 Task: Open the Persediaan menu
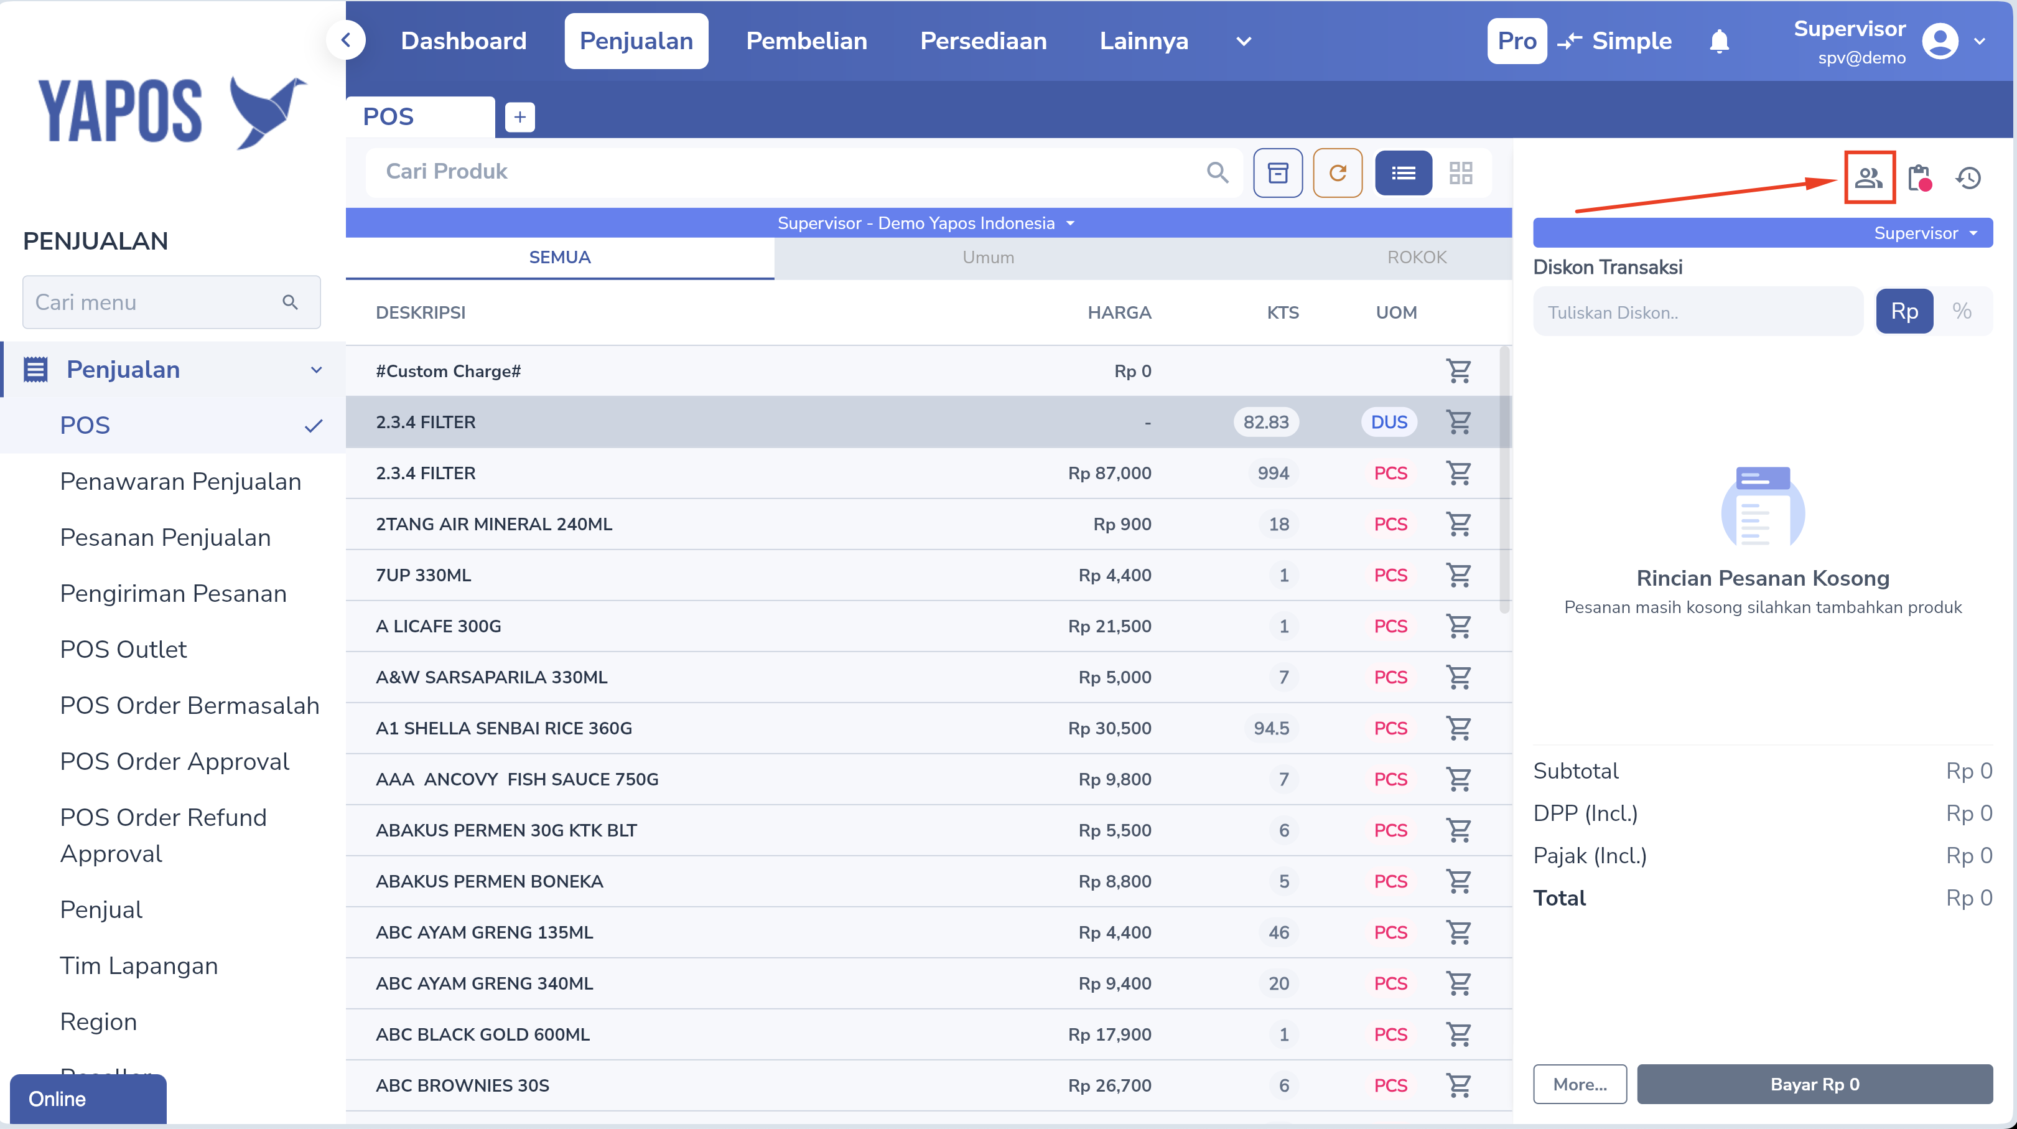pyautogui.click(x=984, y=40)
